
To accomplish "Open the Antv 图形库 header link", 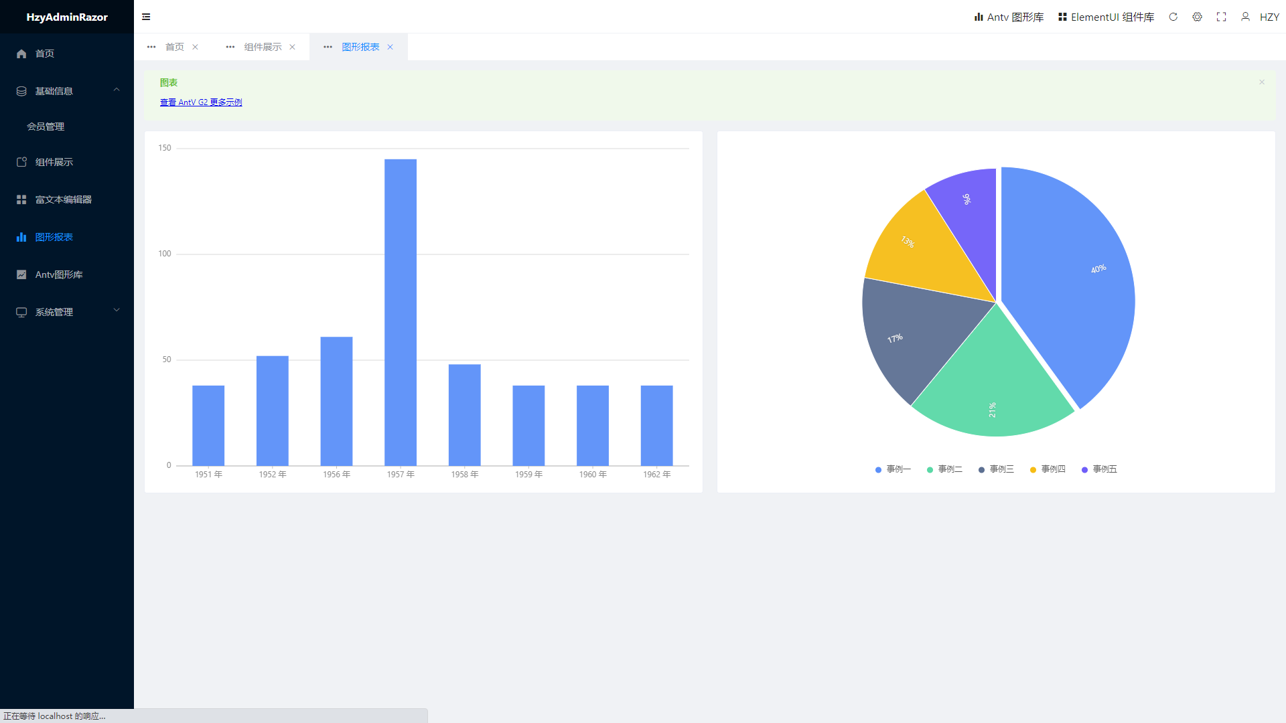I will [1009, 17].
